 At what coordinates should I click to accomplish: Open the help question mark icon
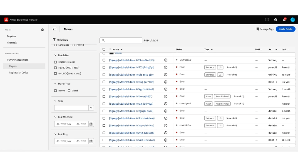(x=276, y=20)
